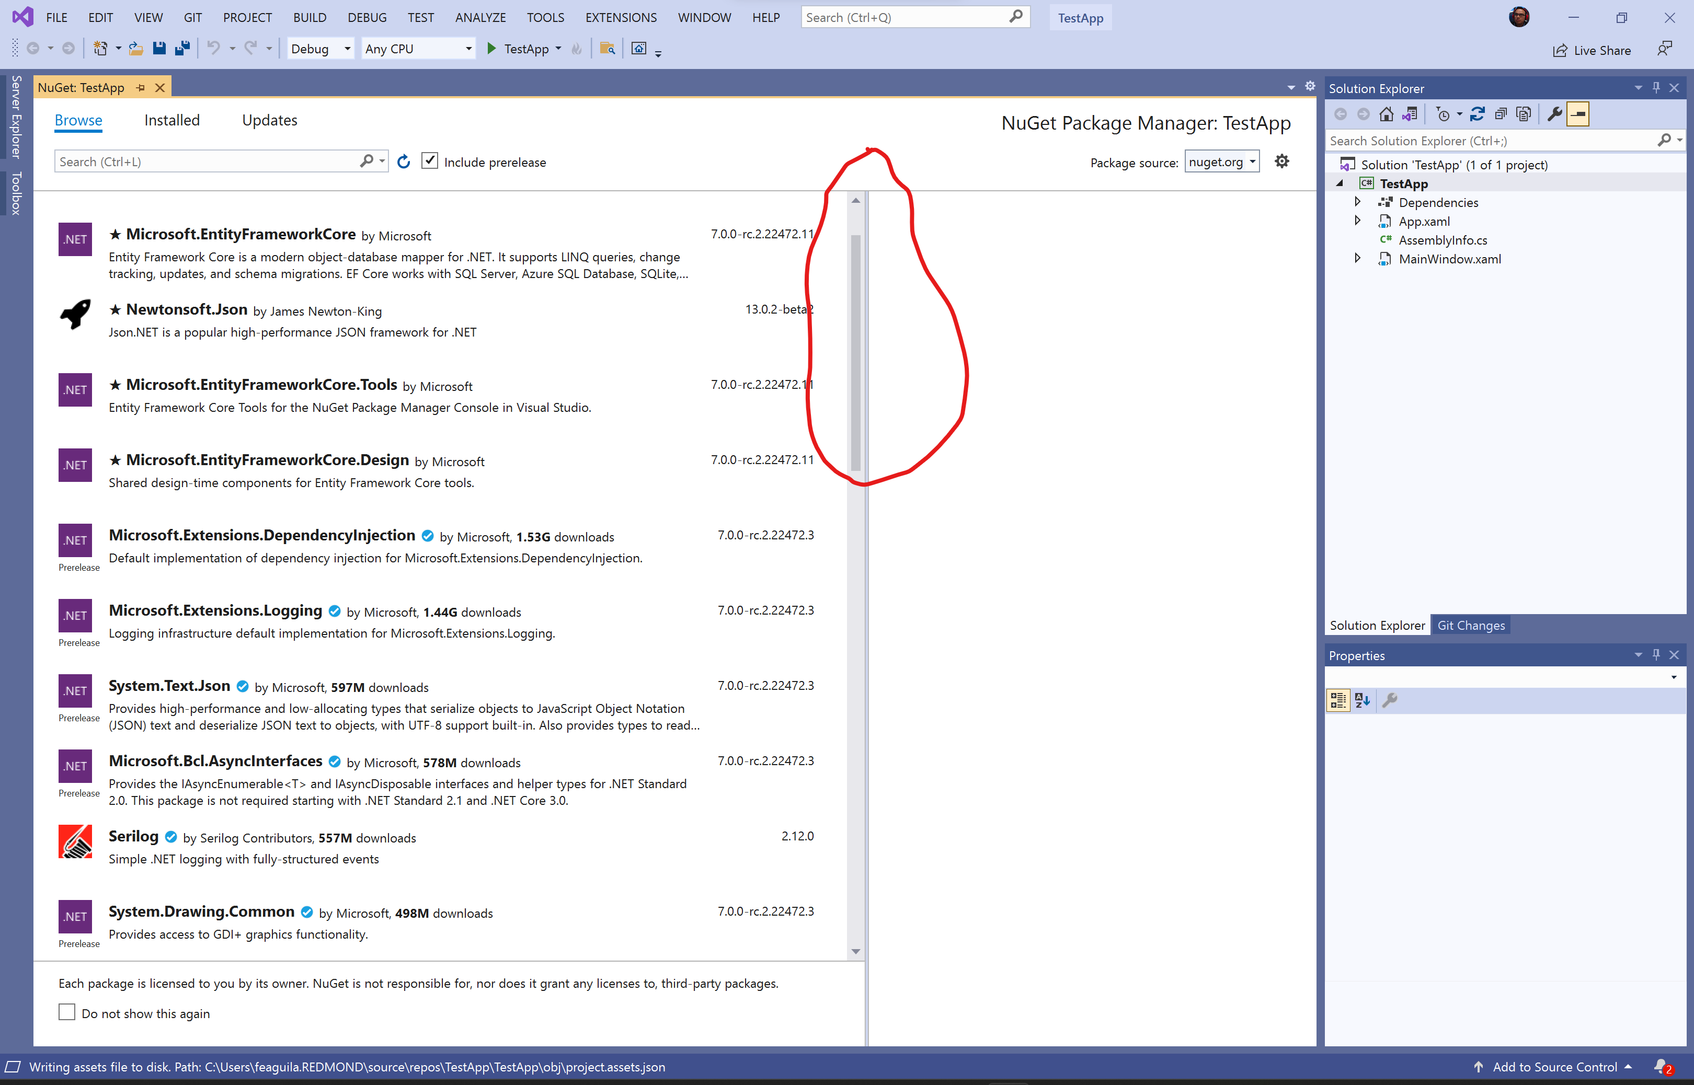The height and width of the screenshot is (1085, 1694).
Task: Collapse All in Solution Explorer
Action: pos(1501,114)
